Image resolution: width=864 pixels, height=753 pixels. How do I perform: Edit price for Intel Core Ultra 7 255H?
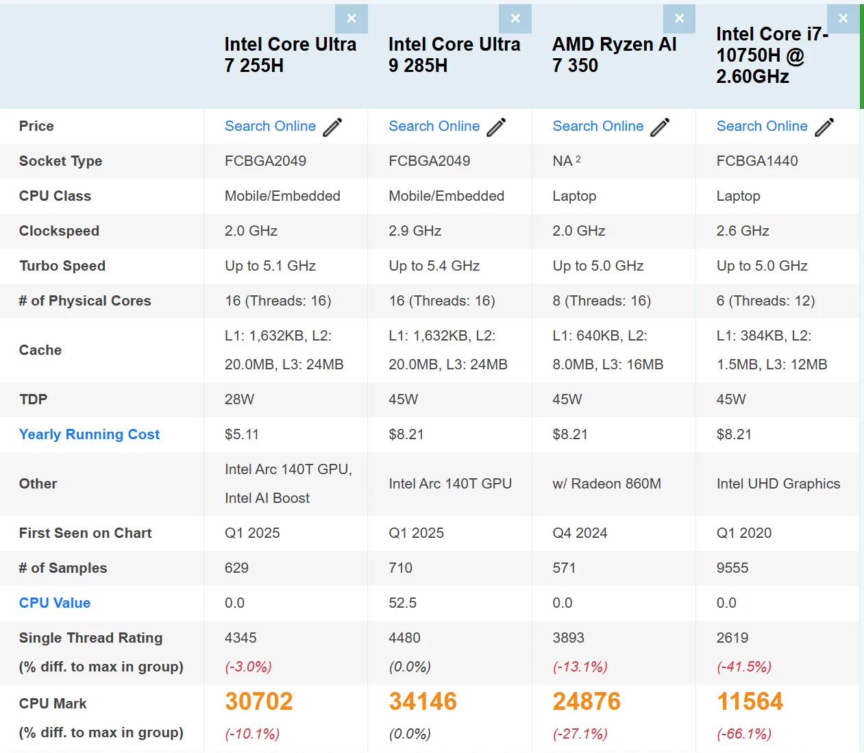333,127
